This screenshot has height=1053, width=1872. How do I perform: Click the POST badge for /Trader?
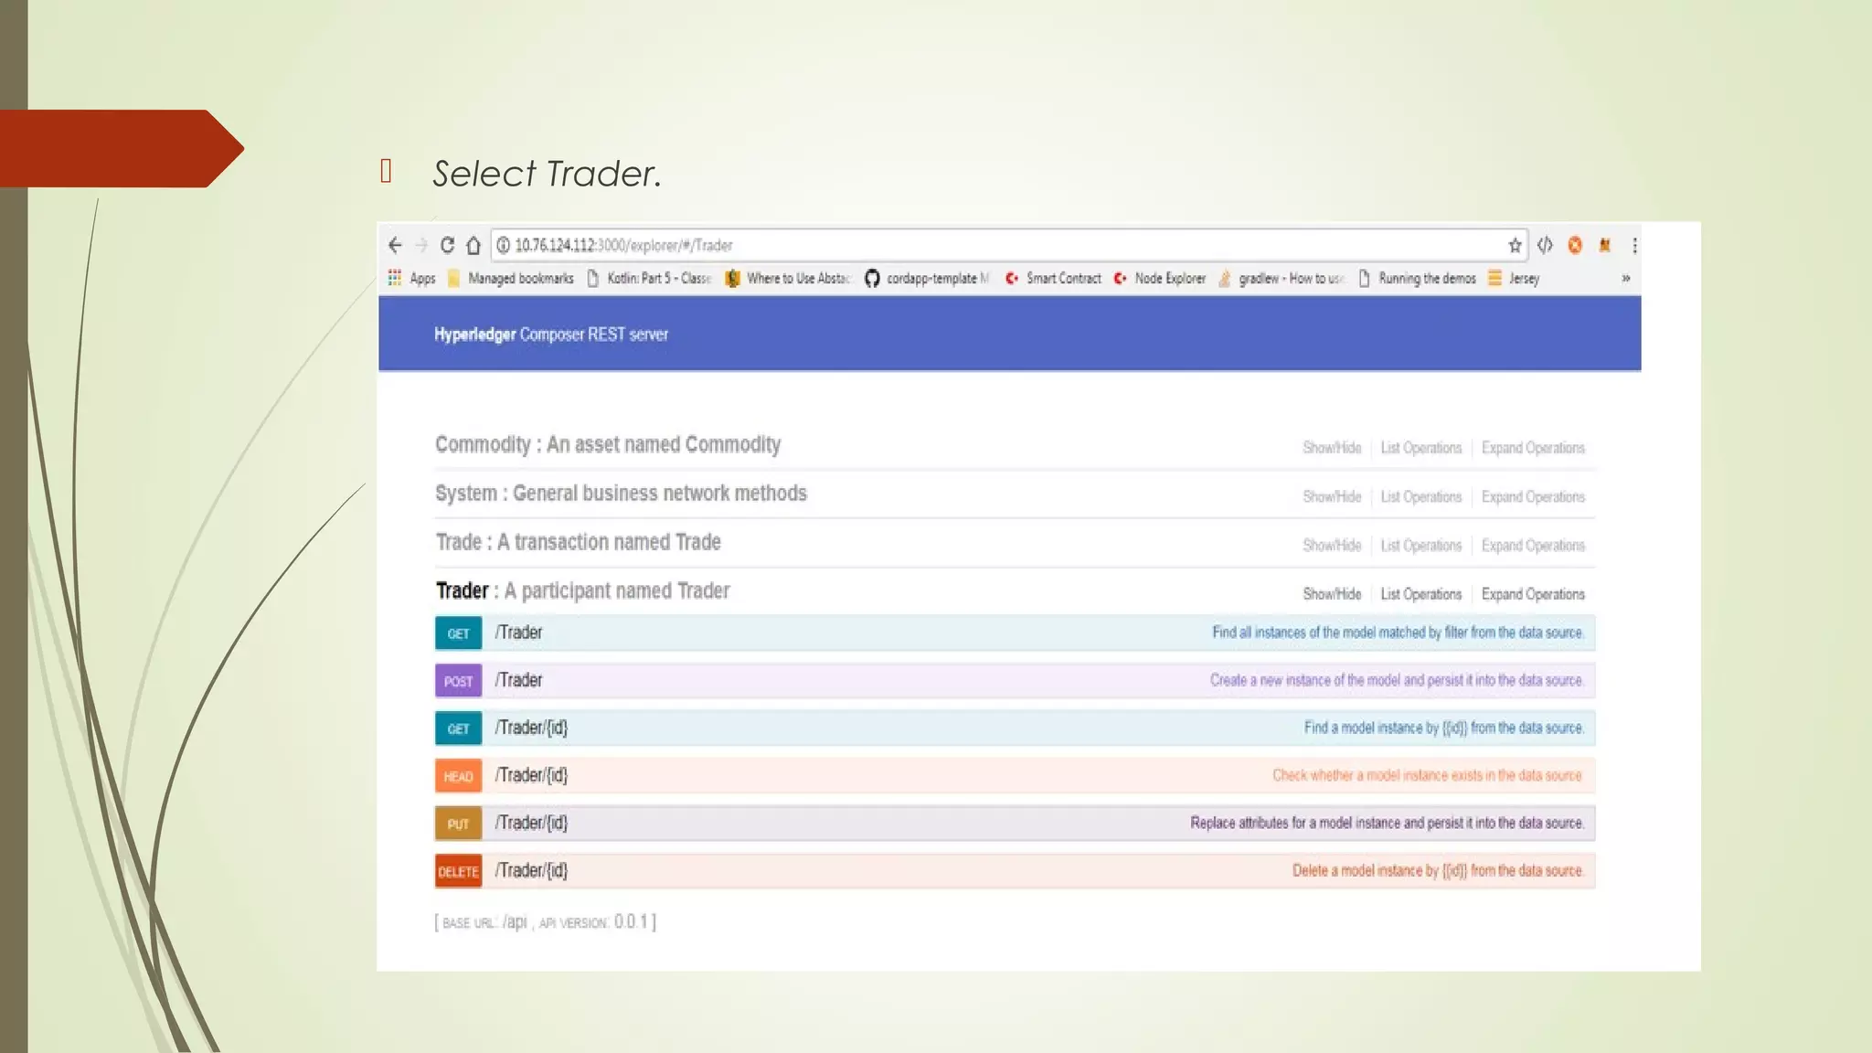point(458,681)
